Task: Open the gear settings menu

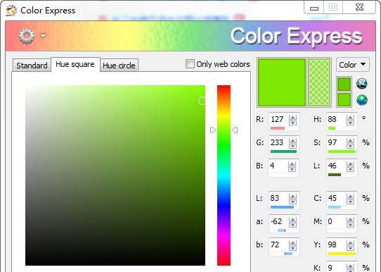Action: [27, 36]
